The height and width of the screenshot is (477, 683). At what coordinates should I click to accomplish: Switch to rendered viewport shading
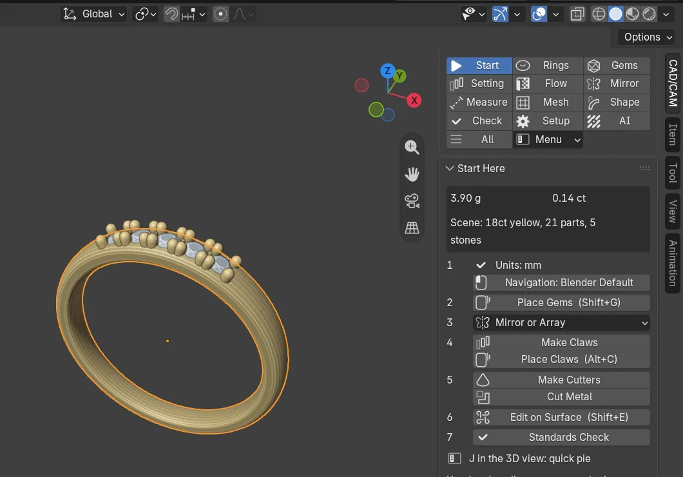tap(649, 14)
